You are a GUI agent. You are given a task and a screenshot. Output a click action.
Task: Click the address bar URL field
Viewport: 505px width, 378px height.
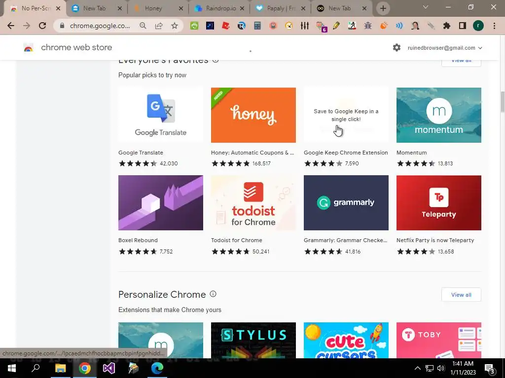(100, 26)
